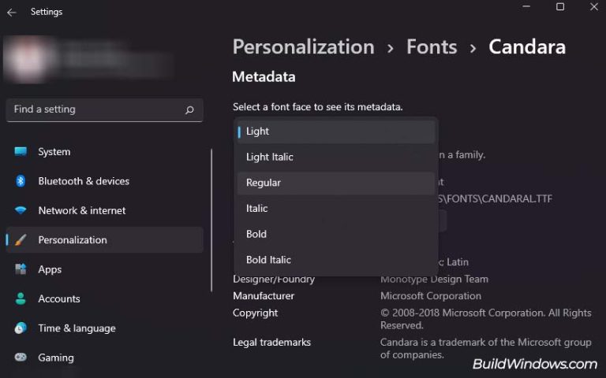Open System settings category
This screenshot has width=606, height=378.
[105, 151]
